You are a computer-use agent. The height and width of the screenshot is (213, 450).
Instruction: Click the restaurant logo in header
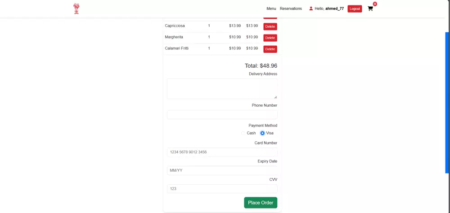tap(76, 9)
